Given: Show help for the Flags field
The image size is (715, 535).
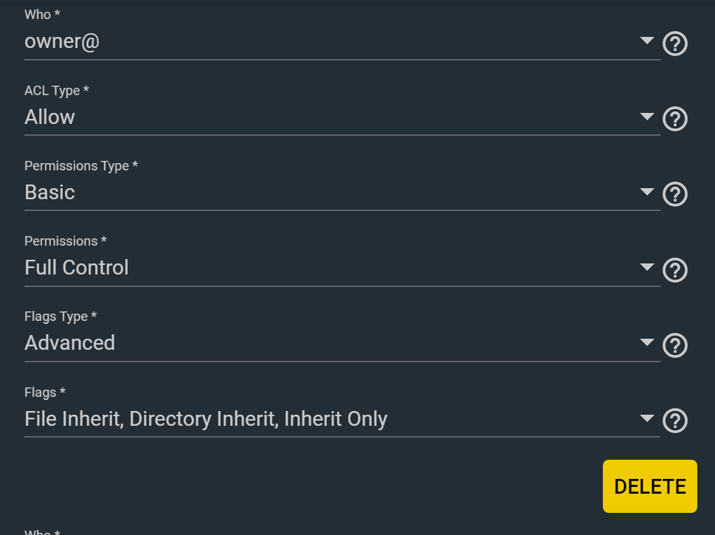Looking at the screenshot, I should pos(675,421).
